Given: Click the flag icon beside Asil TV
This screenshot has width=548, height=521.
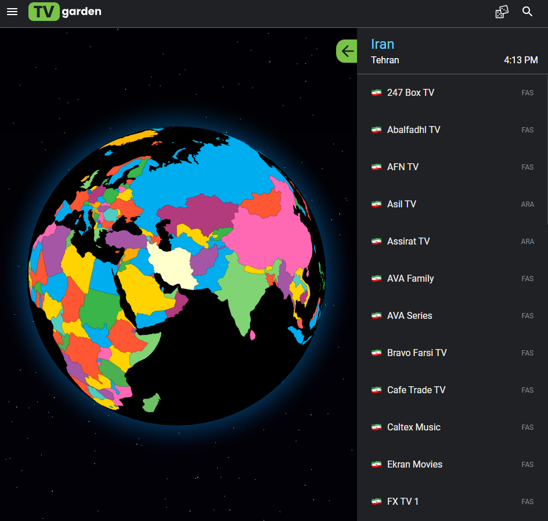Looking at the screenshot, I should (x=376, y=204).
